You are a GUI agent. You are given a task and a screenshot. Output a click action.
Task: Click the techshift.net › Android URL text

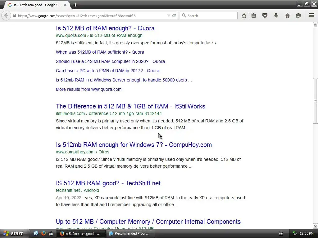[77, 191]
